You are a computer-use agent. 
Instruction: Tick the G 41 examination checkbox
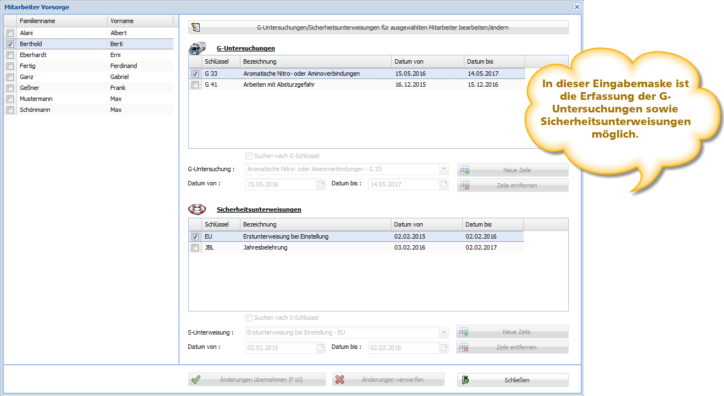click(x=195, y=85)
